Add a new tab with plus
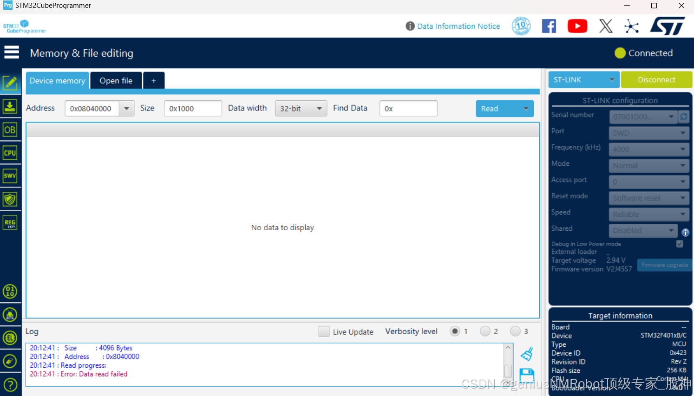Image resolution: width=694 pixels, height=396 pixels. pyautogui.click(x=154, y=80)
